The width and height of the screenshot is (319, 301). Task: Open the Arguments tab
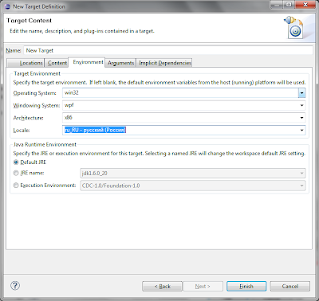120,63
